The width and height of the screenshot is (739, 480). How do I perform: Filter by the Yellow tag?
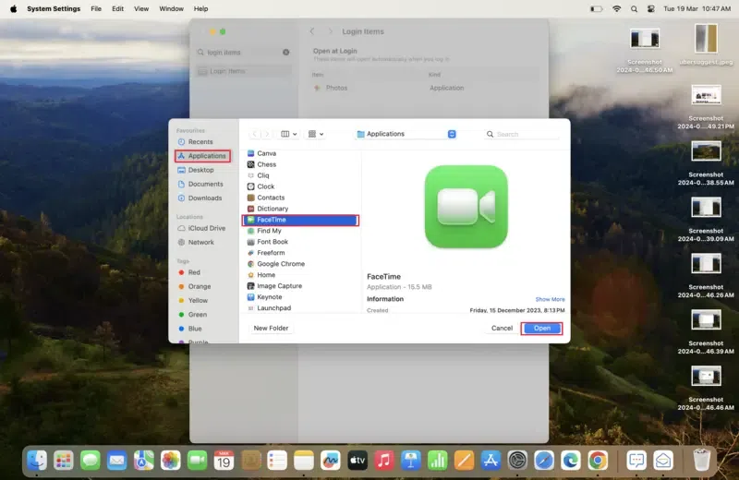193,301
